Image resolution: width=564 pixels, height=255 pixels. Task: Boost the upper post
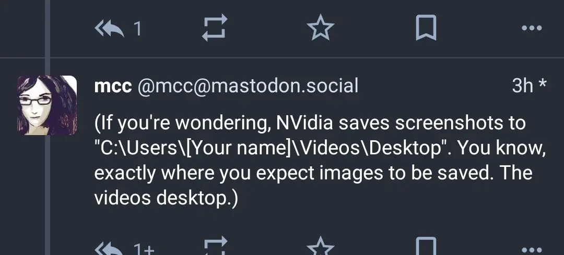[215, 28]
